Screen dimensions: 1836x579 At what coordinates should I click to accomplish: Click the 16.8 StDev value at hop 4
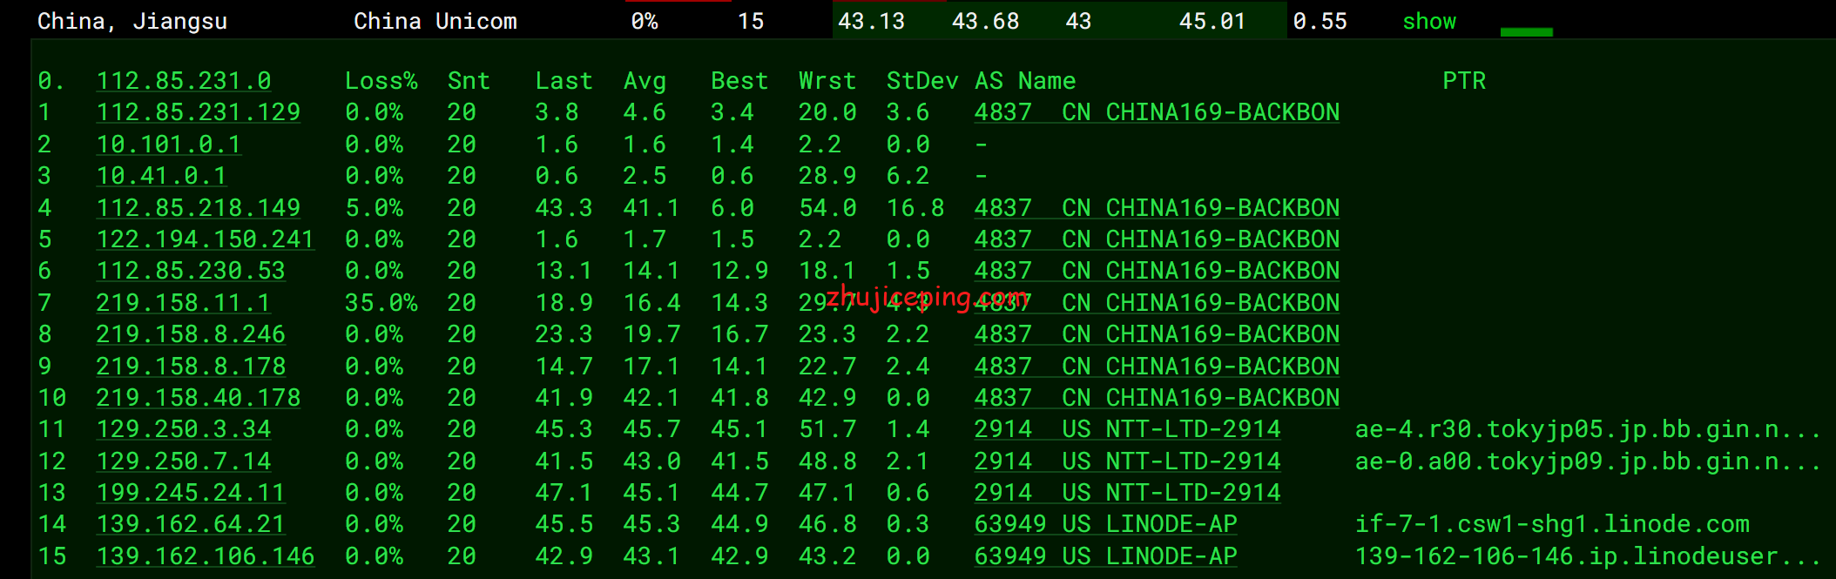click(x=915, y=208)
